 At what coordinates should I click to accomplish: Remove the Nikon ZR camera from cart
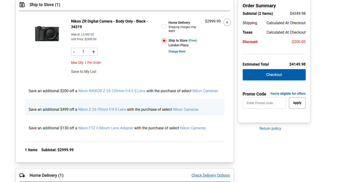click(227, 22)
